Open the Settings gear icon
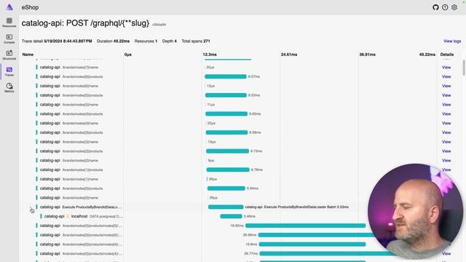Viewport: 466px width, 262px height. tap(454, 7)
